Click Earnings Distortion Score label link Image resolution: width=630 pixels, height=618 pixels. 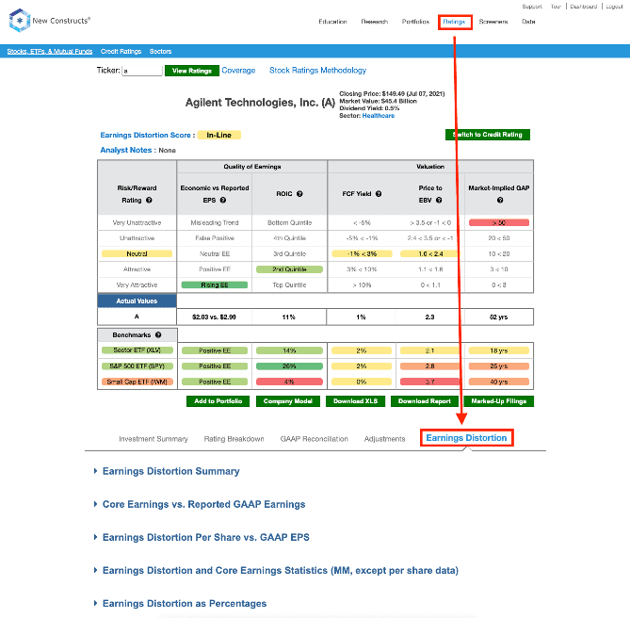[x=145, y=135]
